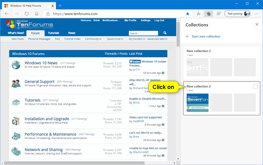Viewport: 263px width, 165px height.
Task: Select the Forum tab
Action: pos(35,33)
